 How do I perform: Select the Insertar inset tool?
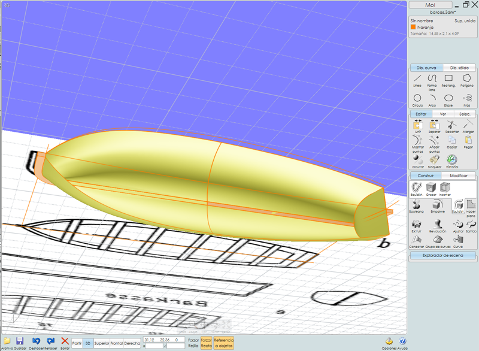(x=445, y=187)
